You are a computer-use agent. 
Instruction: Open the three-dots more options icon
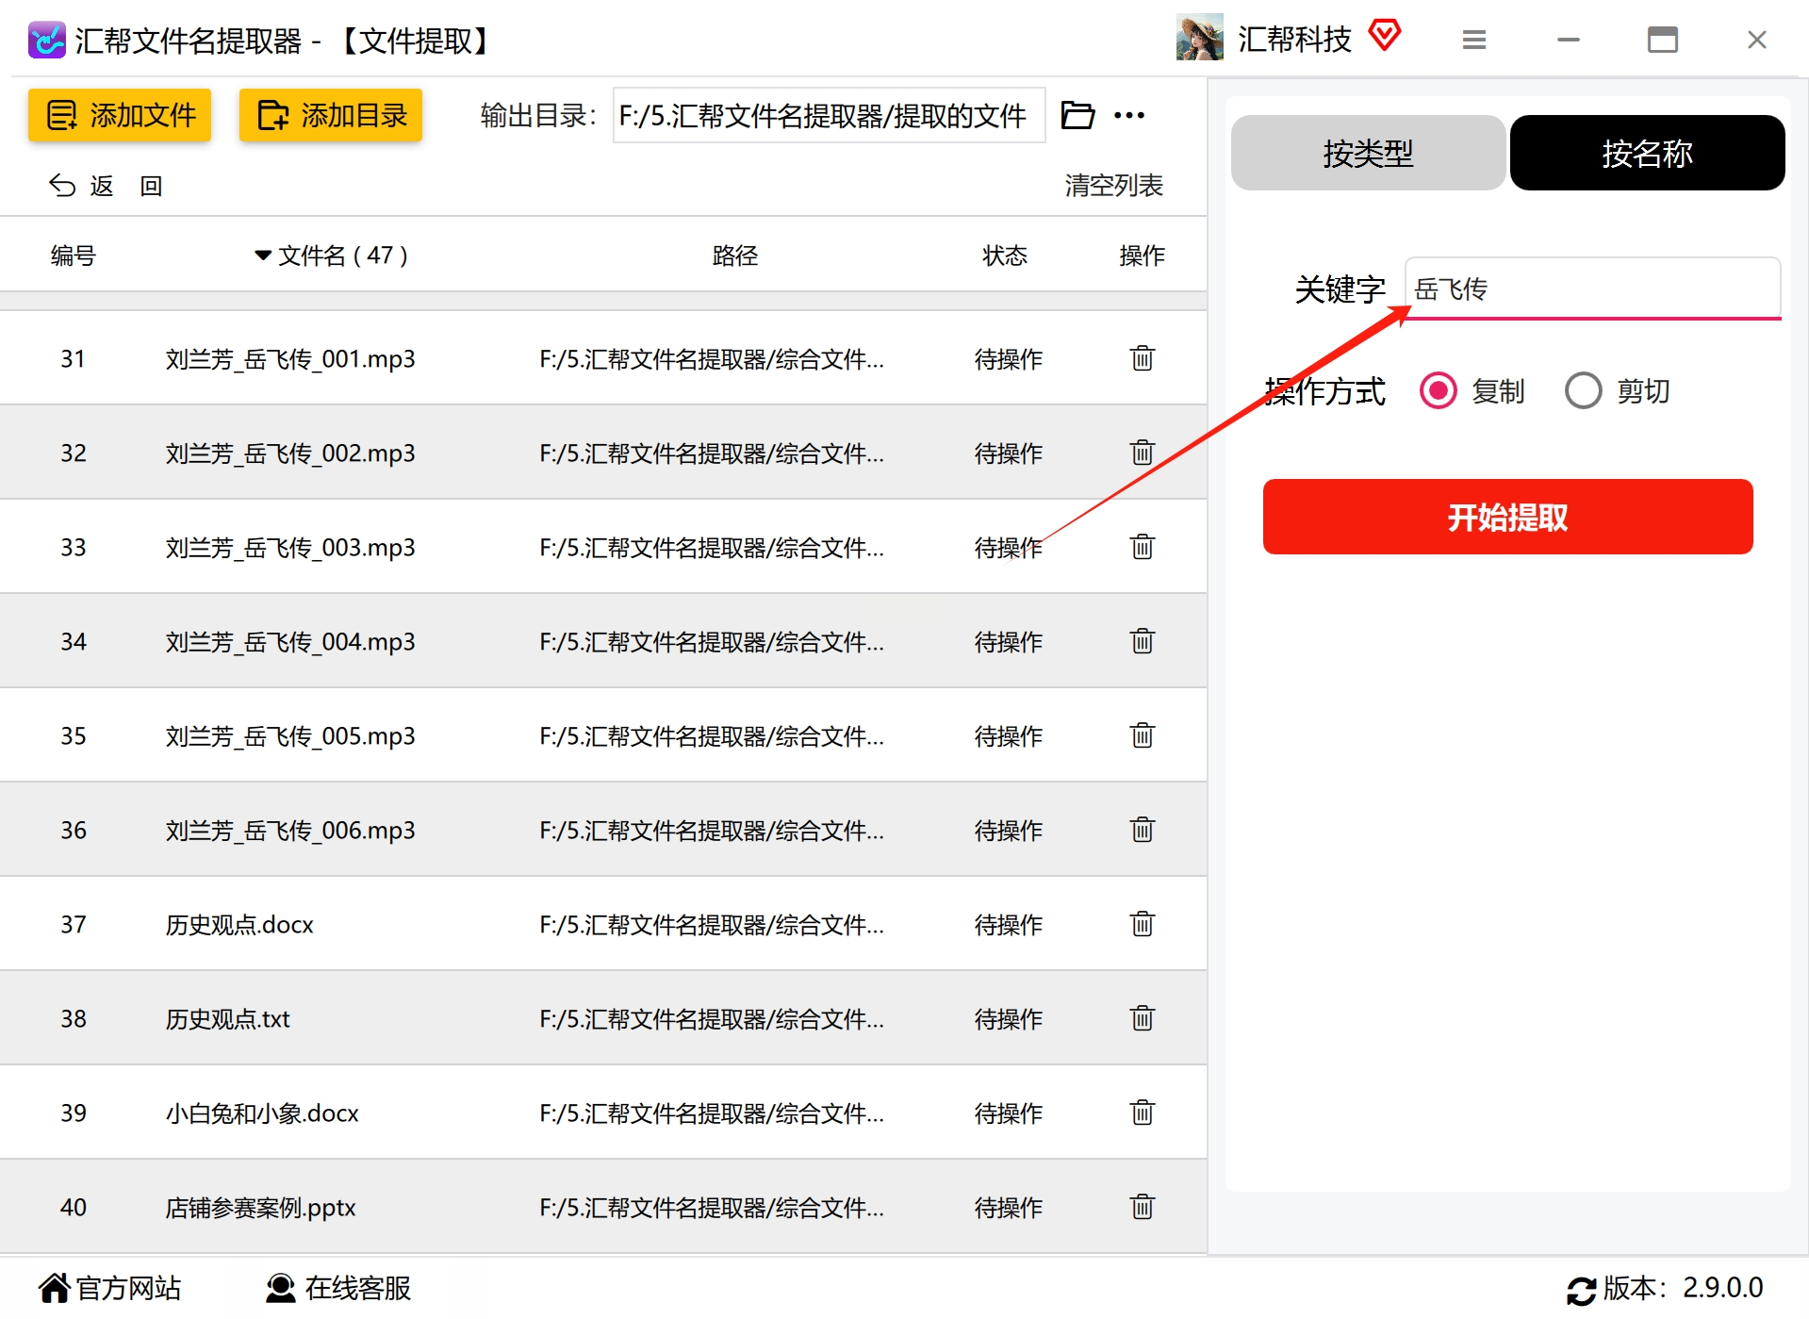pyautogui.click(x=1128, y=115)
